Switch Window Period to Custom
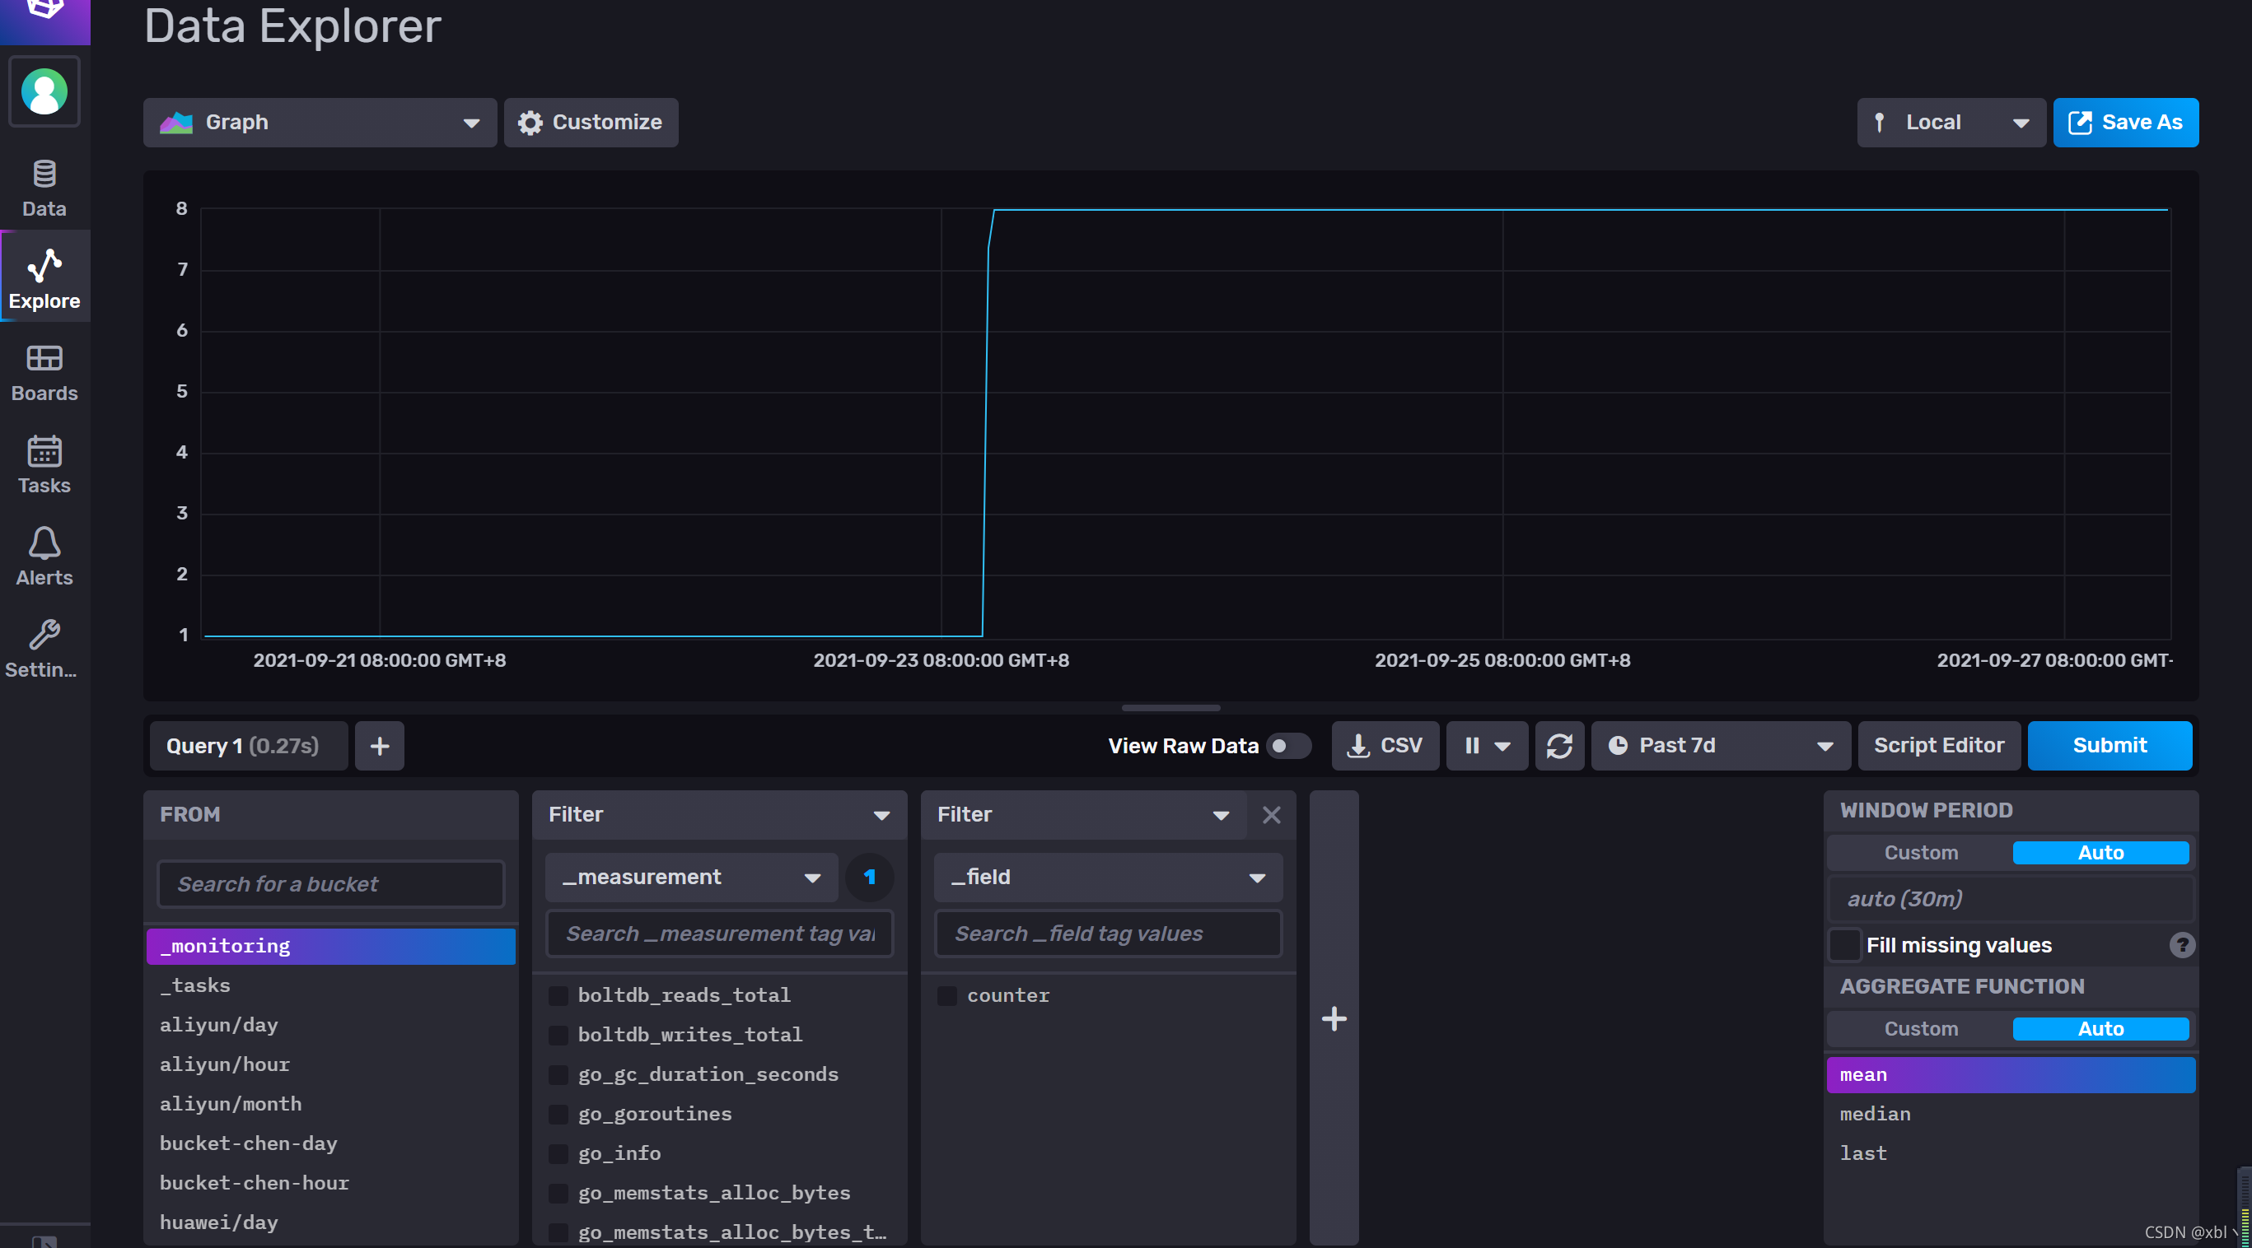The width and height of the screenshot is (2252, 1248). pos(1921,853)
